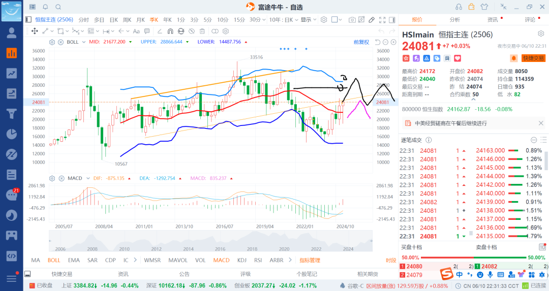
Task: Click the screenshot camera icon in chart toolbar
Action: (x=352, y=20)
